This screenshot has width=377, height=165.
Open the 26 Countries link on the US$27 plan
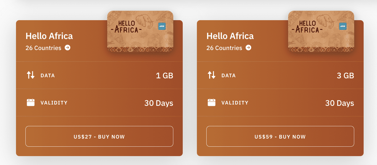pyautogui.click(x=44, y=48)
